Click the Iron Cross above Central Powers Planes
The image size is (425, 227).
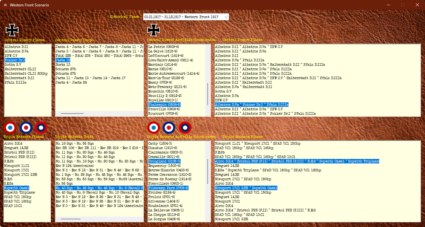coord(12,30)
